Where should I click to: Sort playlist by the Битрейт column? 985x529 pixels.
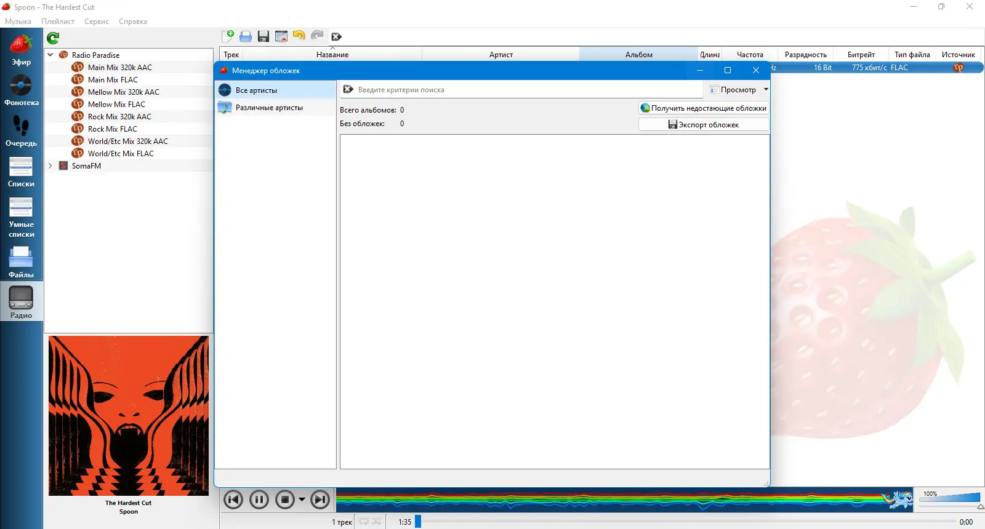point(861,55)
